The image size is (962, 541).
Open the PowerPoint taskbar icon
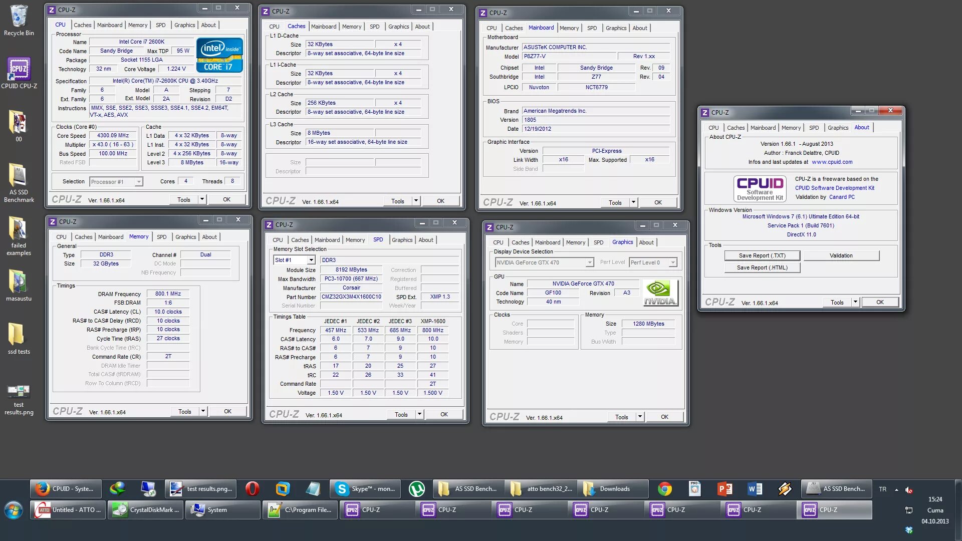[725, 489]
